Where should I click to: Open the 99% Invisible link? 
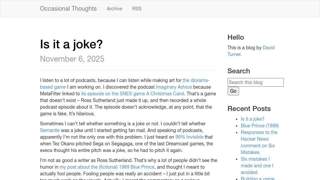click(189, 137)
